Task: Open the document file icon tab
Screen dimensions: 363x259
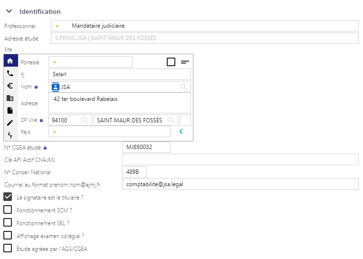Action: pyautogui.click(x=10, y=110)
